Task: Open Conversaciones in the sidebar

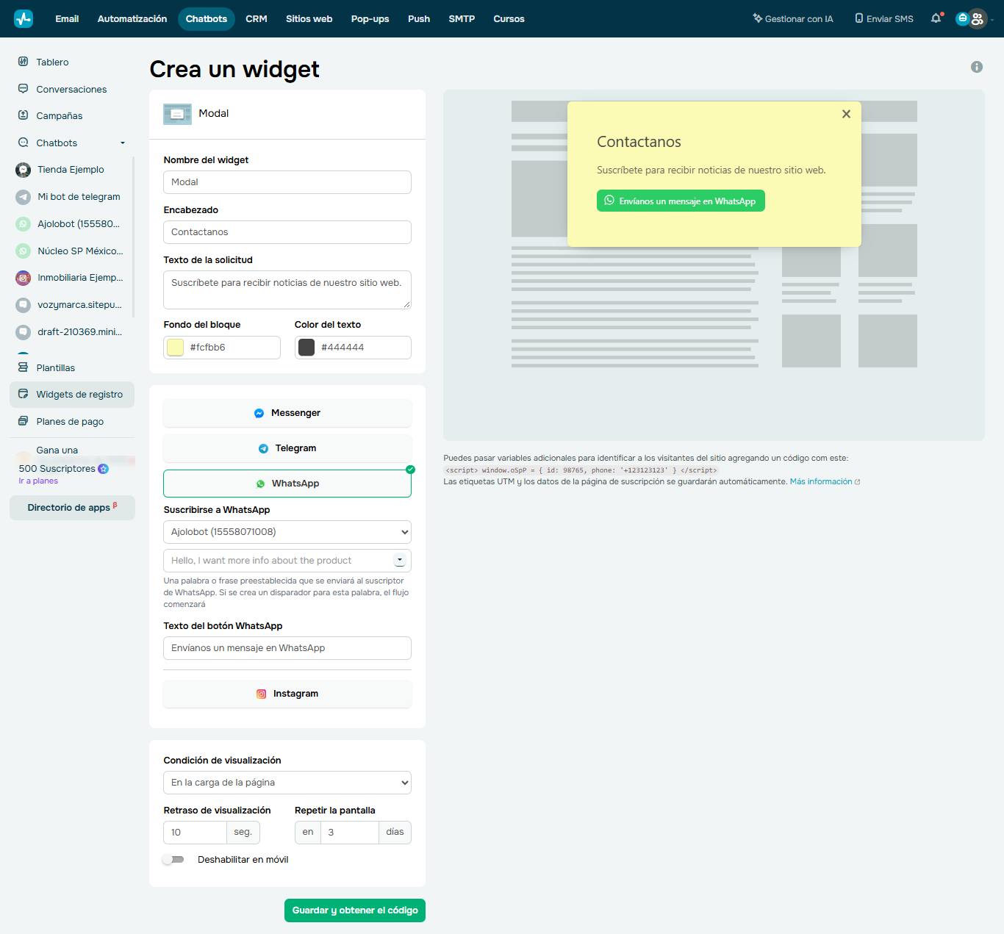Action: [72, 89]
